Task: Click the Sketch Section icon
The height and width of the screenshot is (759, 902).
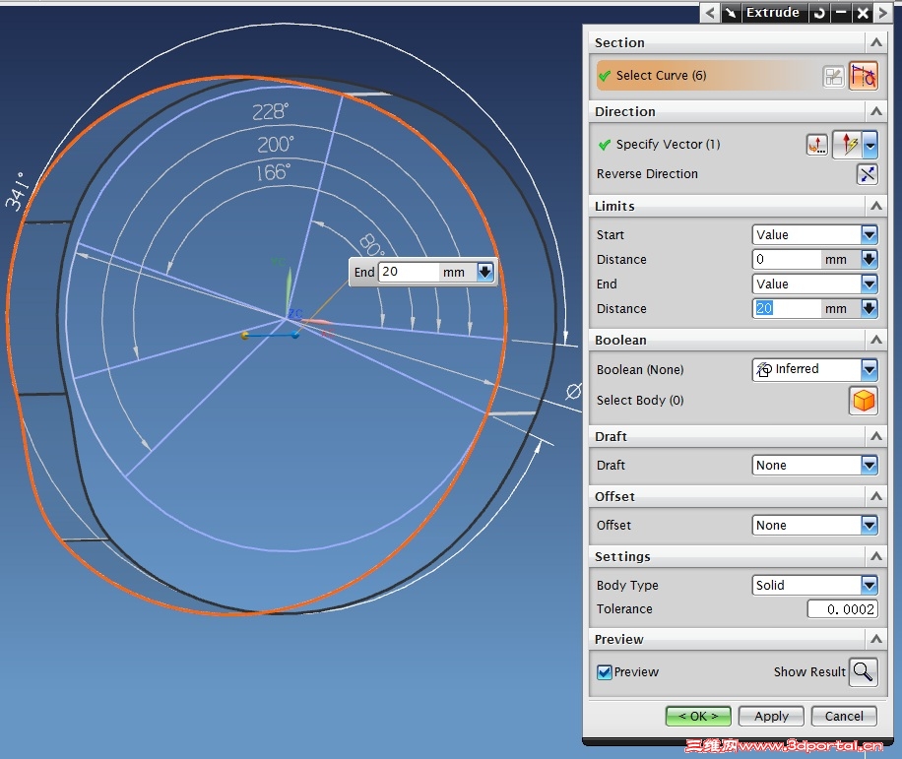Action: coord(833,76)
